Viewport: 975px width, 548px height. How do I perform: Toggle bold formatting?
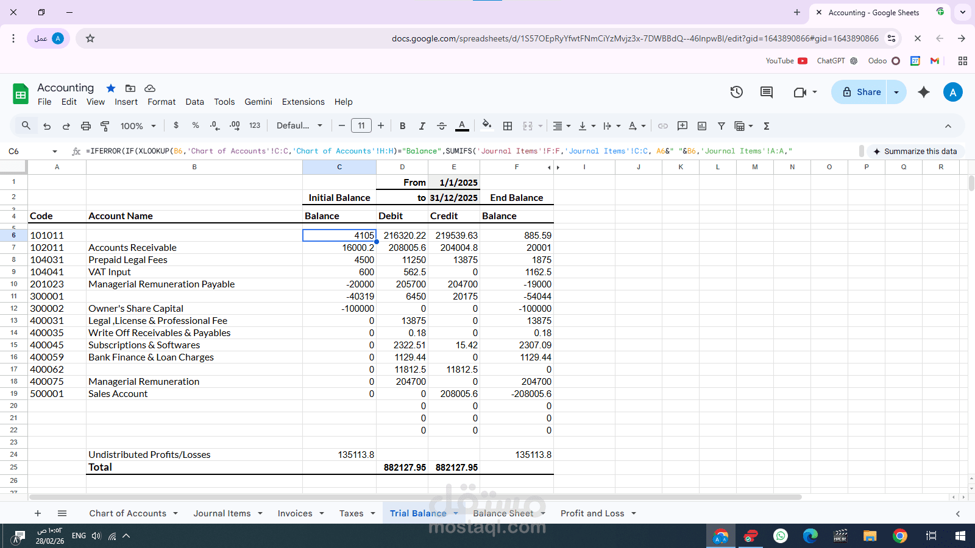tap(402, 126)
